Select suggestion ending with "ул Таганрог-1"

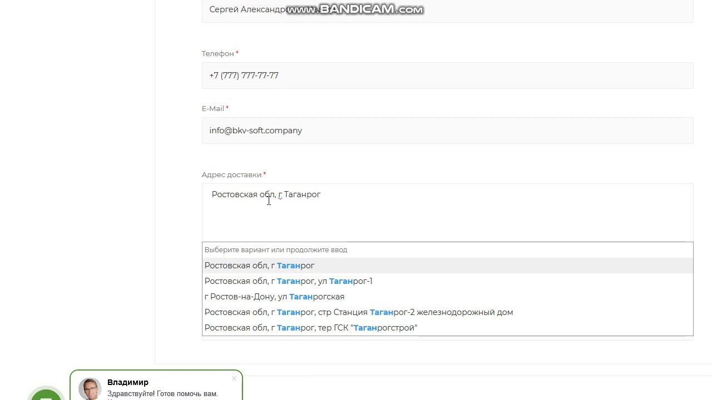pyautogui.click(x=447, y=281)
